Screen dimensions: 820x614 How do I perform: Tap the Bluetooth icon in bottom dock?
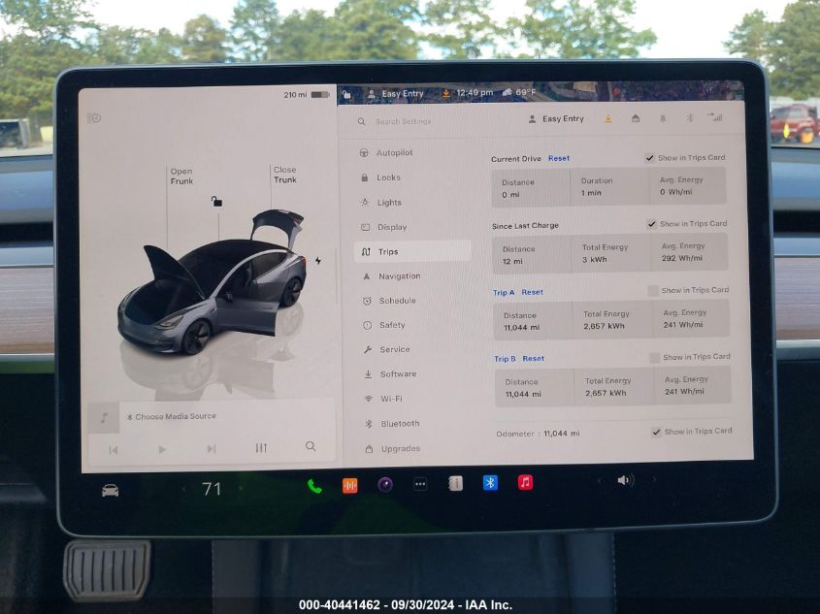tap(490, 483)
